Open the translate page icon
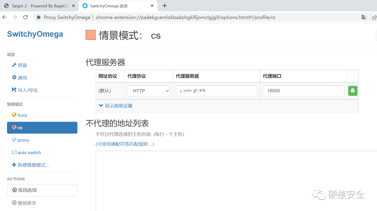The height and width of the screenshot is (211, 377). click(364, 17)
